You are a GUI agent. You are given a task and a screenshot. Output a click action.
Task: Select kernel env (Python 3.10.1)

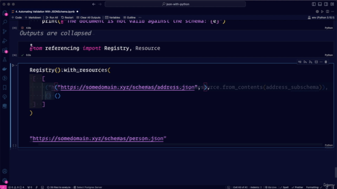tap(321, 17)
